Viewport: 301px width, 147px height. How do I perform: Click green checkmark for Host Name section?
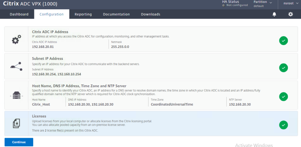(x=283, y=97)
